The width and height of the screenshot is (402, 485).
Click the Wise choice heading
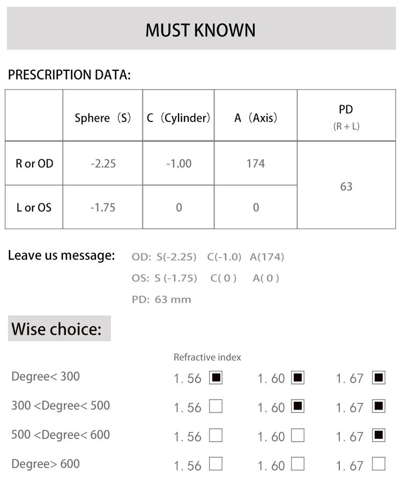click(57, 328)
